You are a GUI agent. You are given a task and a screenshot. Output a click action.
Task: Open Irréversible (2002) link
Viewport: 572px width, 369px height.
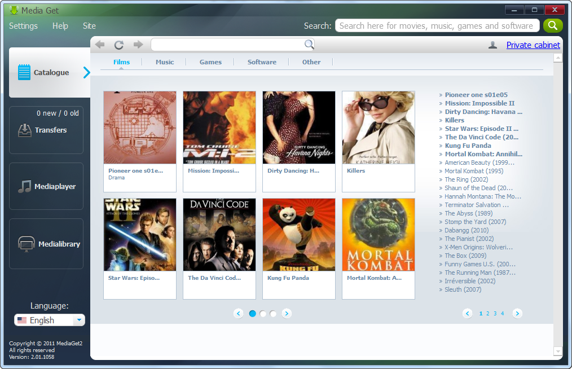(x=470, y=281)
